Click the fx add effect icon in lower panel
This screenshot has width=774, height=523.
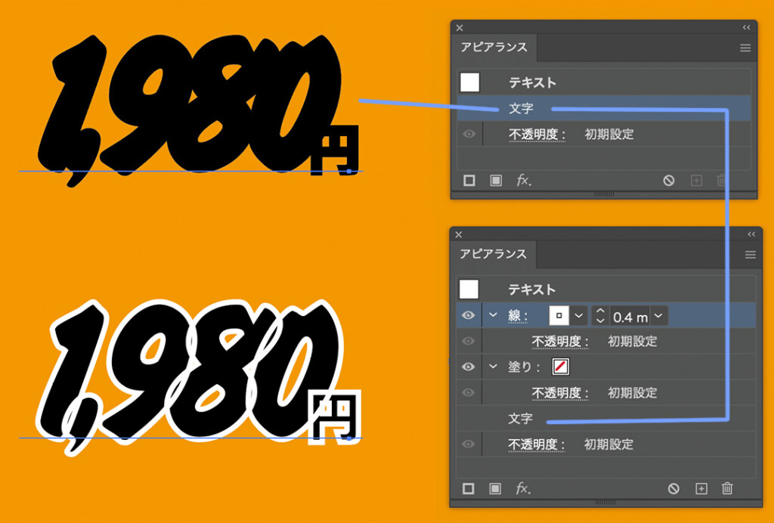point(522,489)
